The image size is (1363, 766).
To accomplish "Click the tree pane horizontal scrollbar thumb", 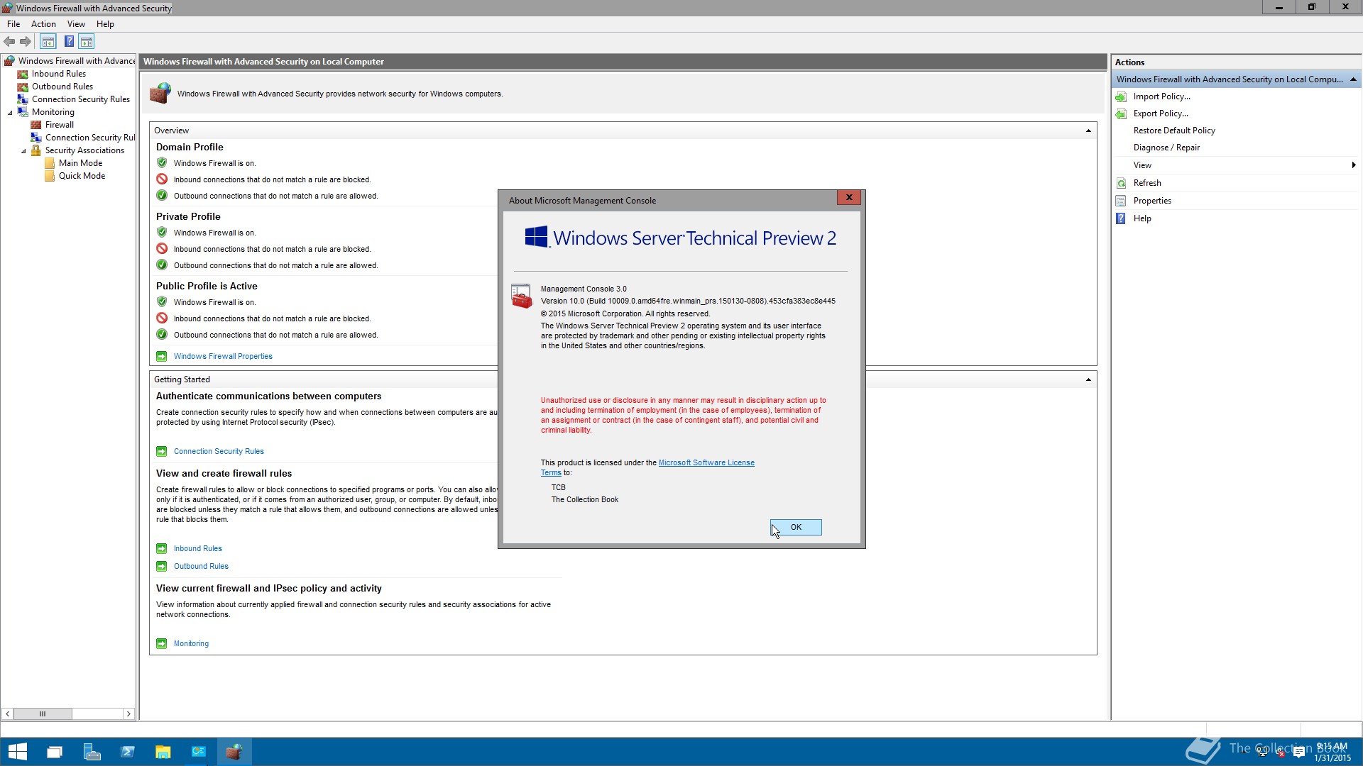I will pos(43,714).
